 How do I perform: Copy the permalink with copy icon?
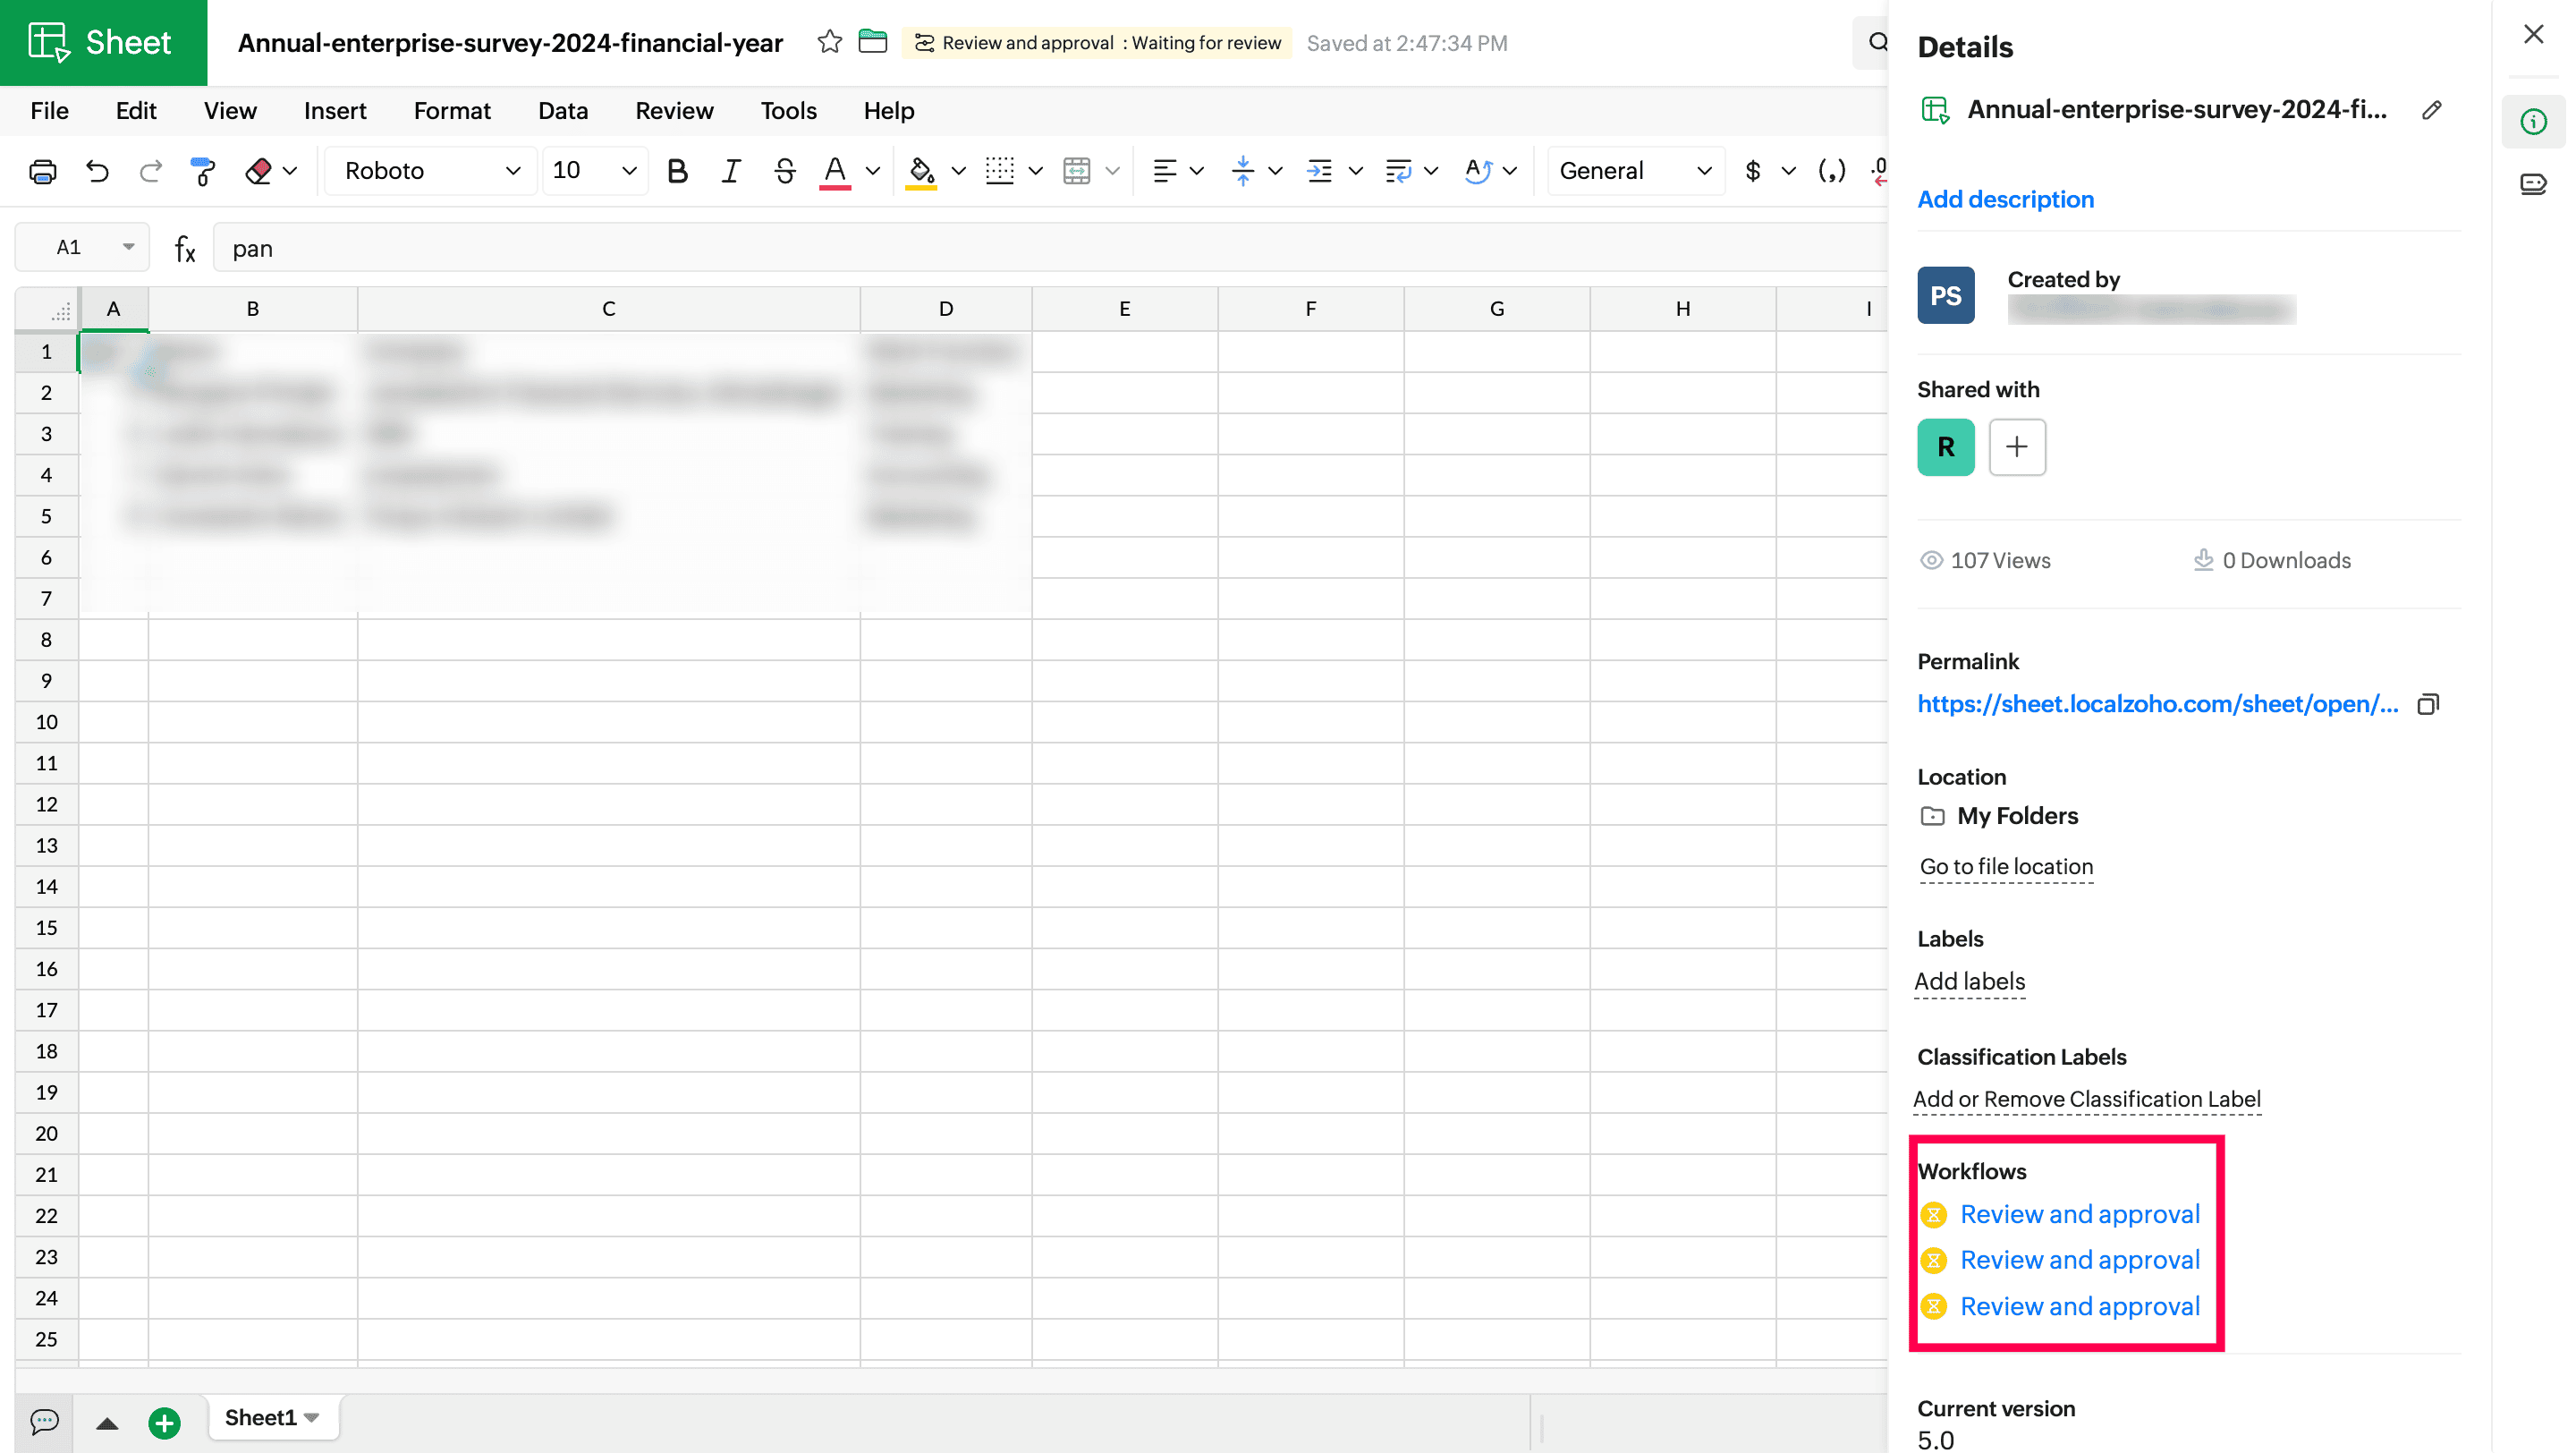2428,704
